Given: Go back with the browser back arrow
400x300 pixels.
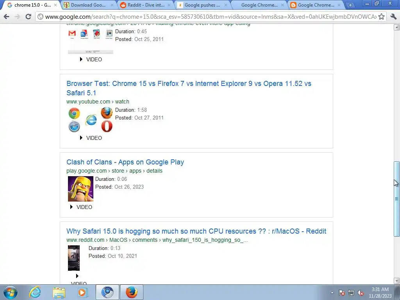Looking at the screenshot, I should 7,16.
